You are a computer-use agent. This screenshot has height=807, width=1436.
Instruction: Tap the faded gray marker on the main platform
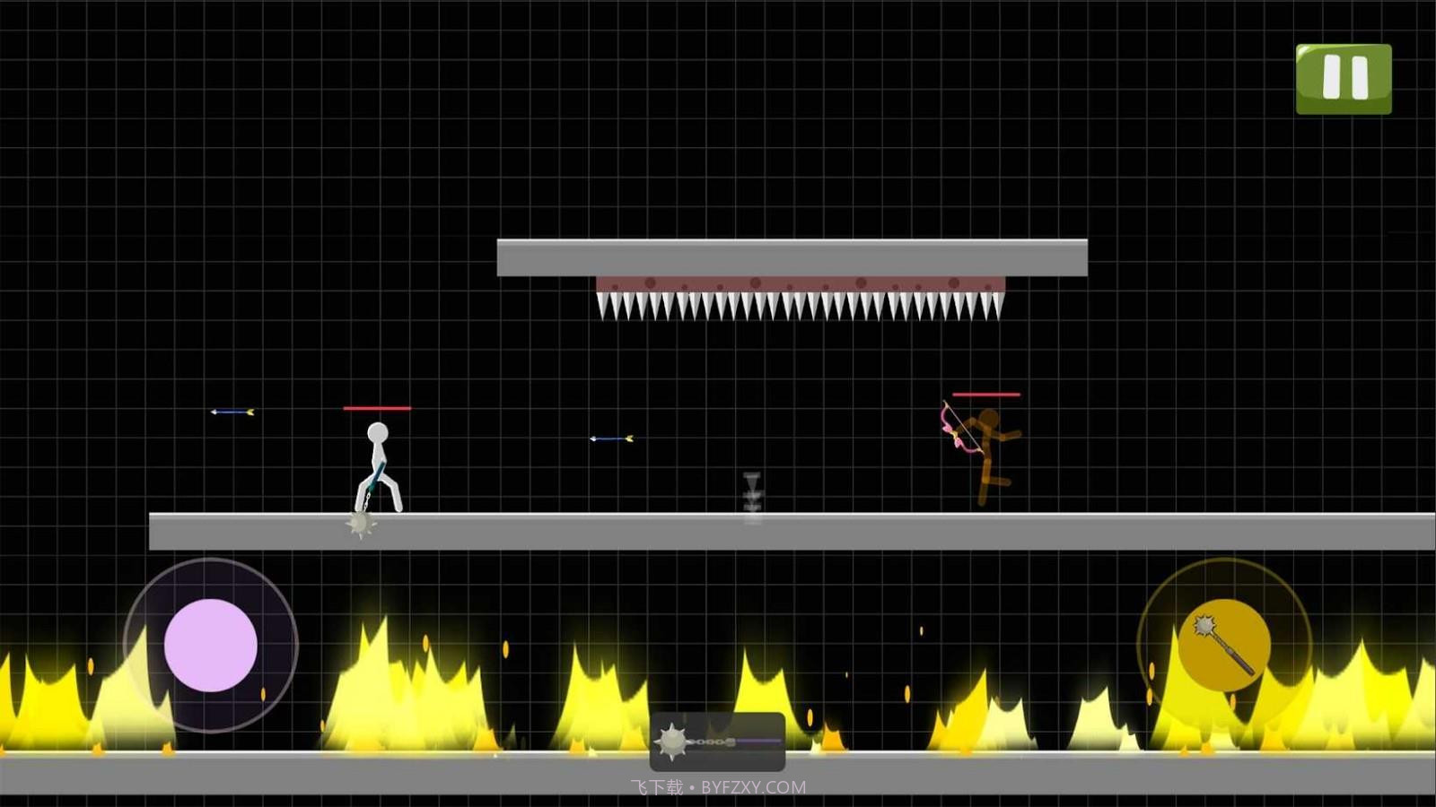pos(752,496)
